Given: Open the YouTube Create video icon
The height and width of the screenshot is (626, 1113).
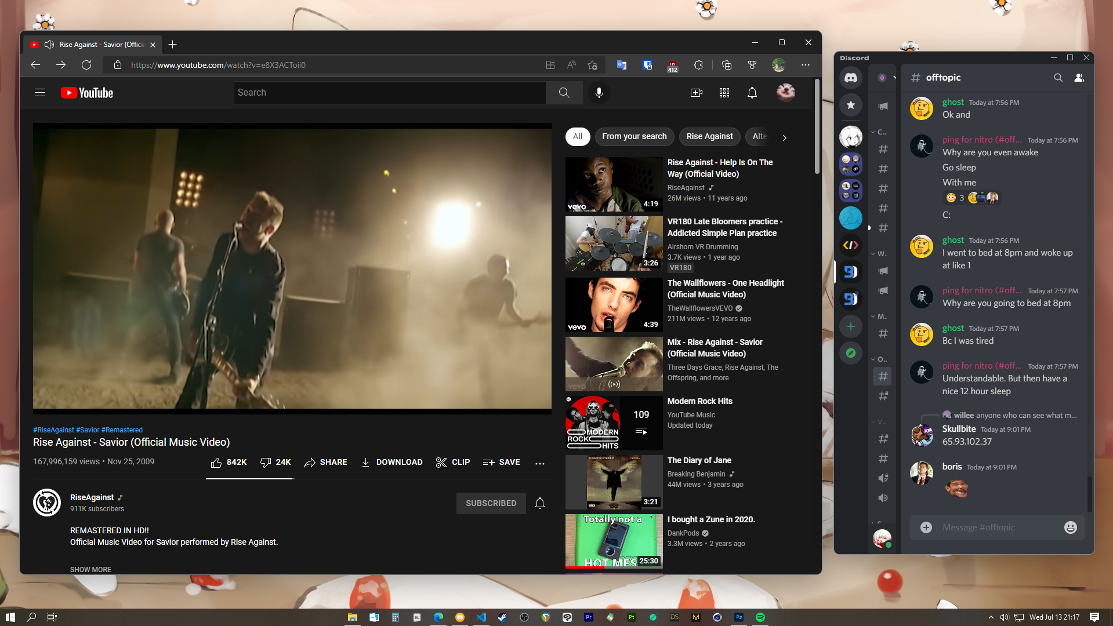Looking at the screenshot, I should (696, 93).
